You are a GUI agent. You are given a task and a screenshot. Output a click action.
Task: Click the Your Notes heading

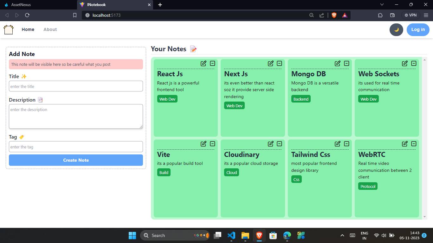168,49
